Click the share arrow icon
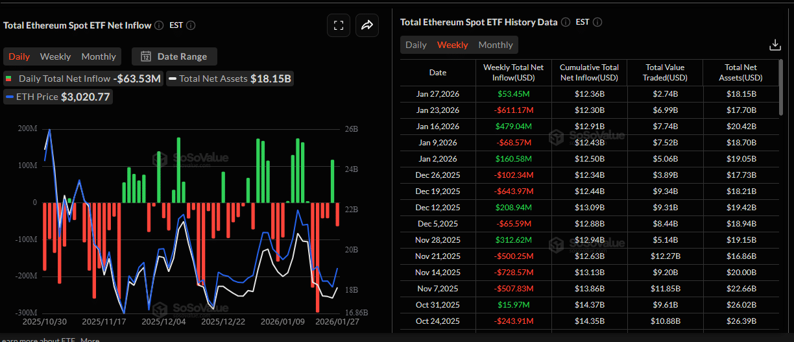794x342 pixels. pos(367,25)
